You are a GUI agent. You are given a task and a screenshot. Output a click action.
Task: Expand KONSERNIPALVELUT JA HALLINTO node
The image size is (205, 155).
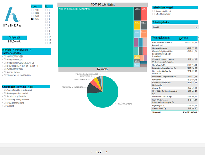2,66
